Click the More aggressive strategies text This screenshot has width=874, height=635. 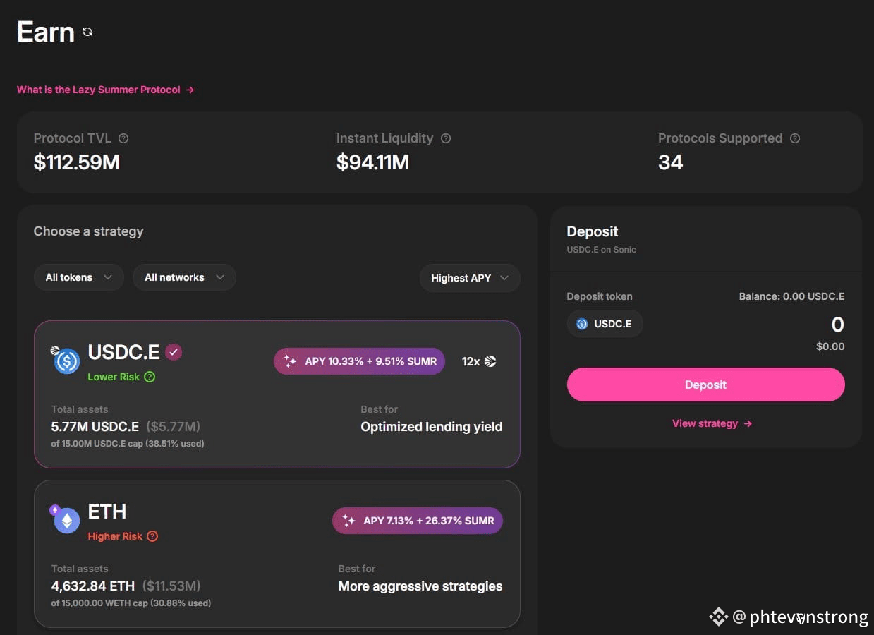[420, 586]
